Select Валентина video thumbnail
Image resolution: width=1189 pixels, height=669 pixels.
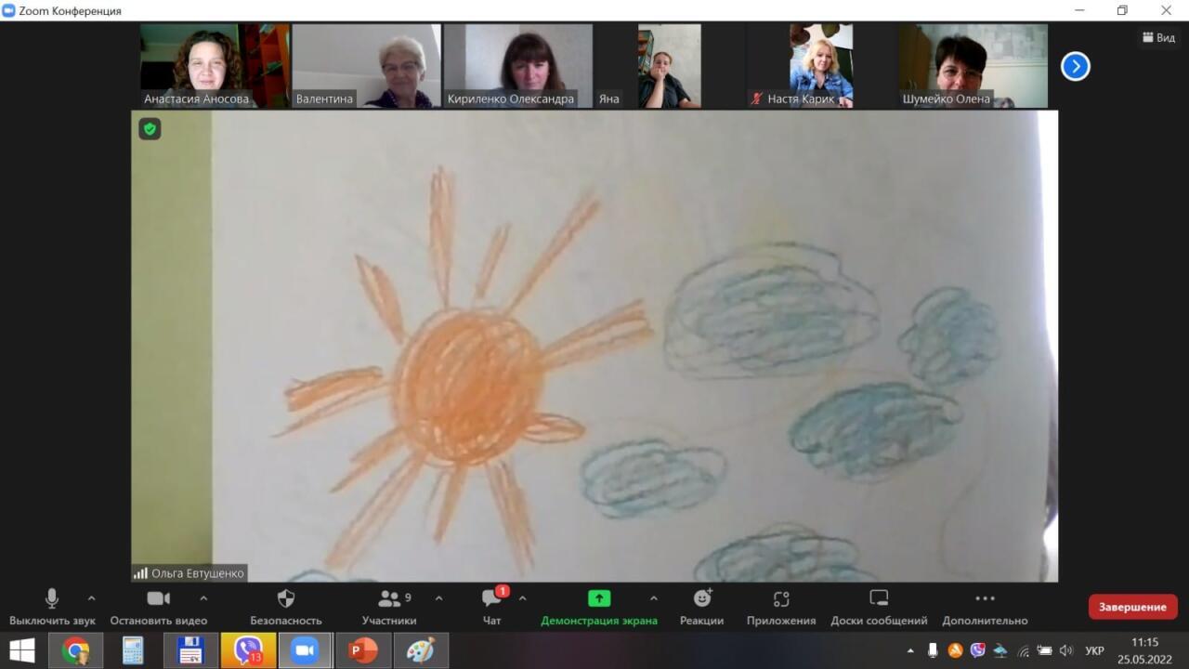click(x=366, y=66)
